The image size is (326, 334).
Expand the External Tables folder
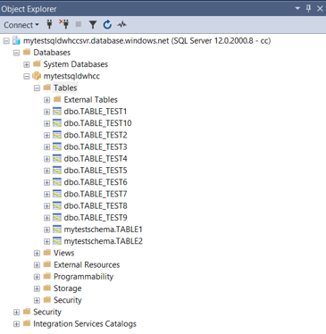46,100
